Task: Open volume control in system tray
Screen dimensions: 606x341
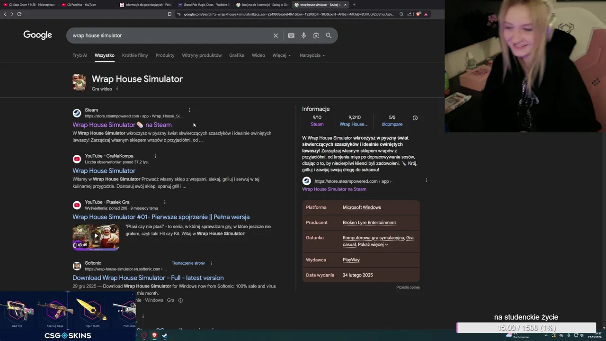Action: (582, 335)
